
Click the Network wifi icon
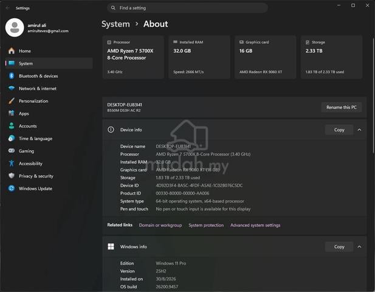tap(12, 88)
